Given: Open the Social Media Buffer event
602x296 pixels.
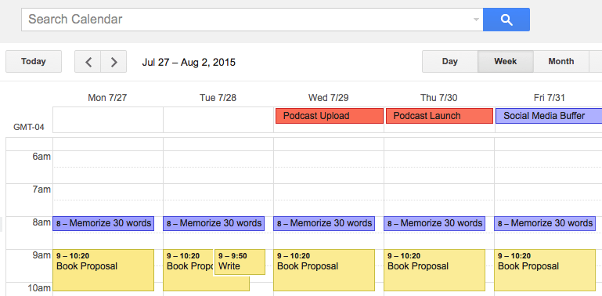Looking at the screenshot, I should tap(549, 116).
